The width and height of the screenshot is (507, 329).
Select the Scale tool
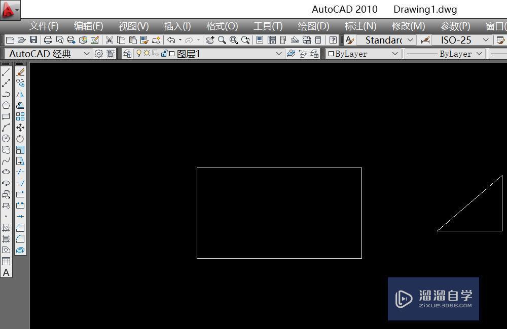[20, 150]
